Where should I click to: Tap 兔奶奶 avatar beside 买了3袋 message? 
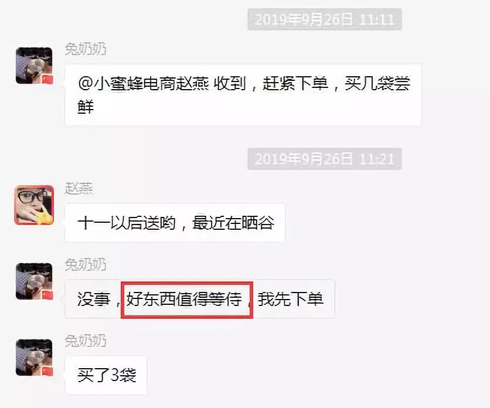(34, 358)
